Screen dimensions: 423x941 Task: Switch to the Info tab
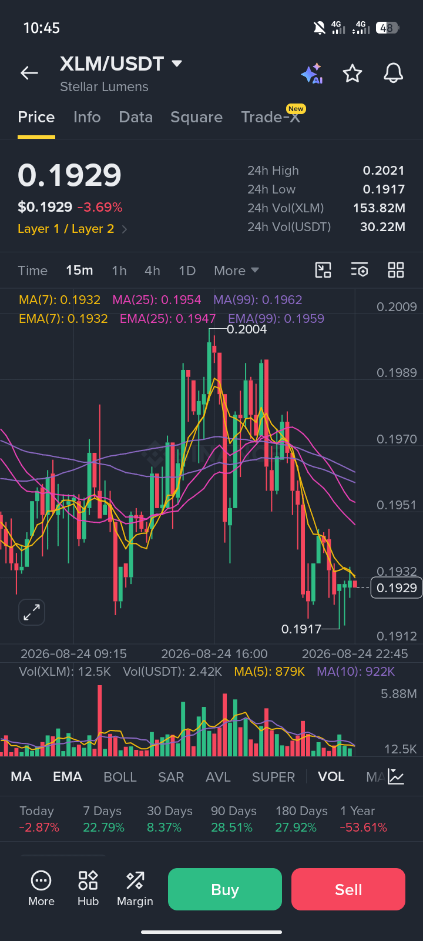tap(87, 117)
